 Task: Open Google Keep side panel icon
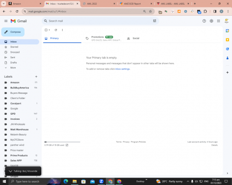tap(227, 40)
